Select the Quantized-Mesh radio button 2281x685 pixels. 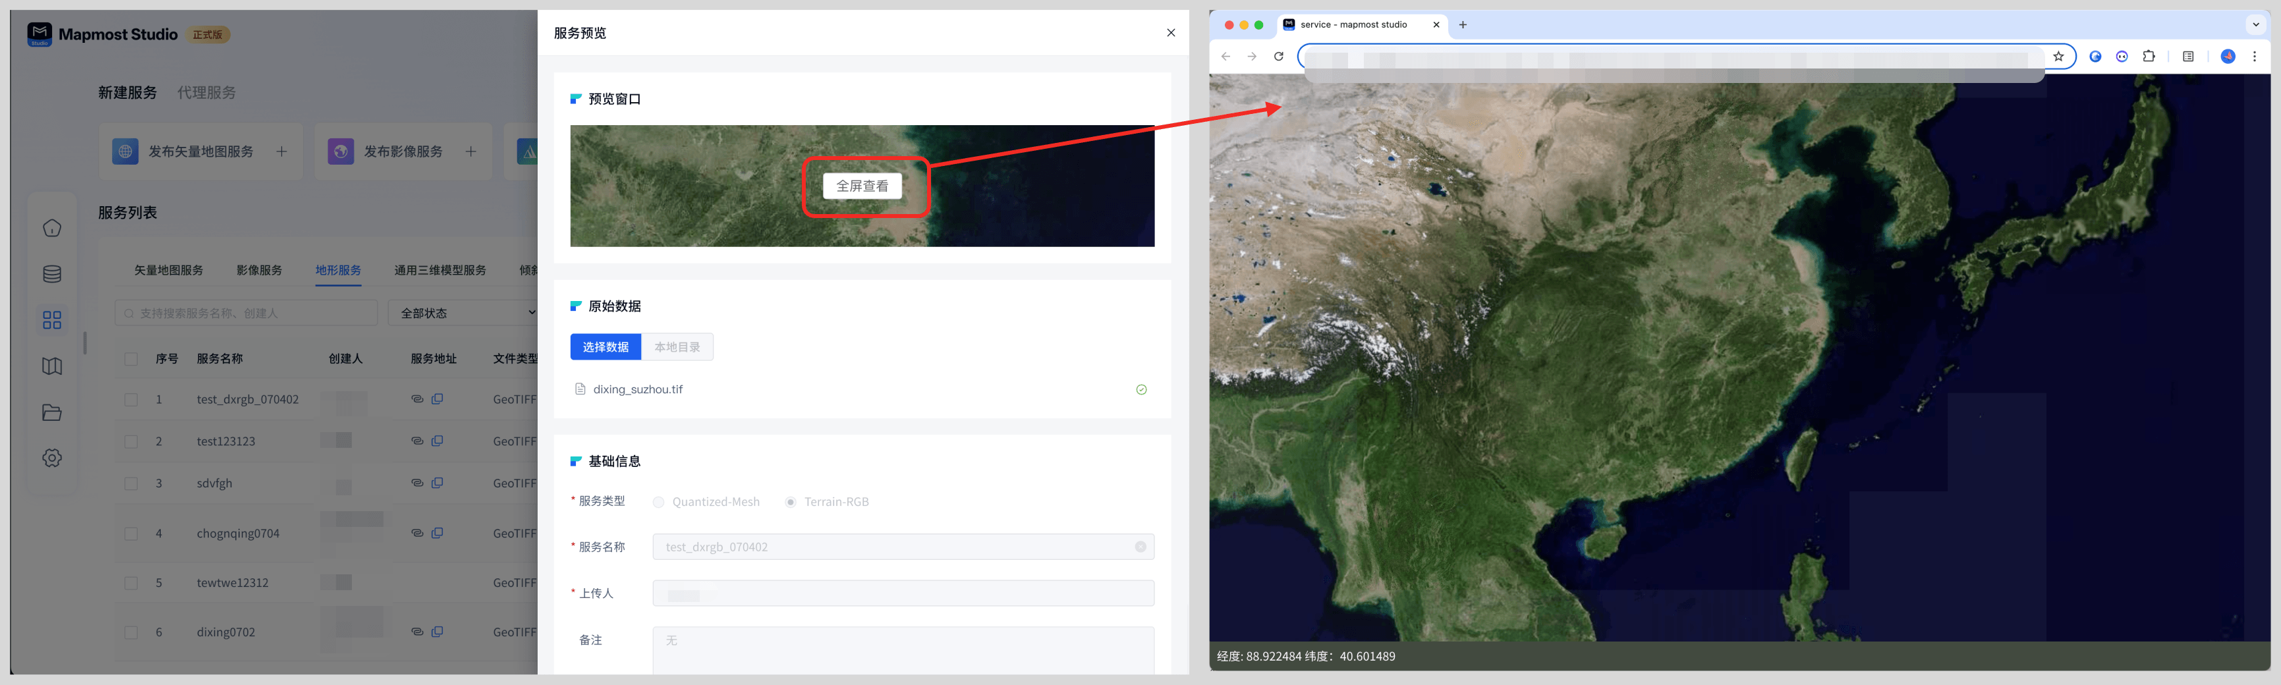click(658, 502)
